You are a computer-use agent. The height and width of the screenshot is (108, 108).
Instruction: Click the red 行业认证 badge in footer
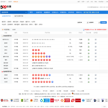coord(55,100)
